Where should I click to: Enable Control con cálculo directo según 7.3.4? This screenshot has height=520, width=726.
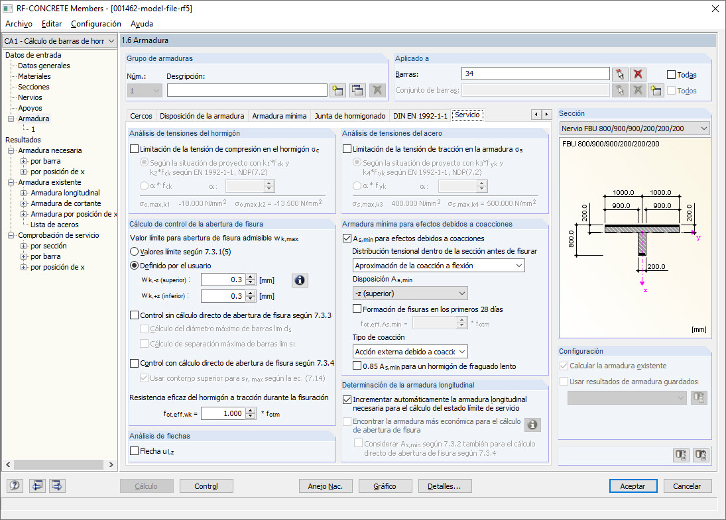tap(135, 363)
